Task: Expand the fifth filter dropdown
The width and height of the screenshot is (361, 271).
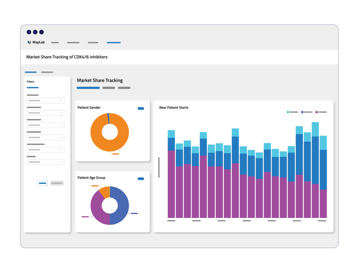Action: point(46,150)
